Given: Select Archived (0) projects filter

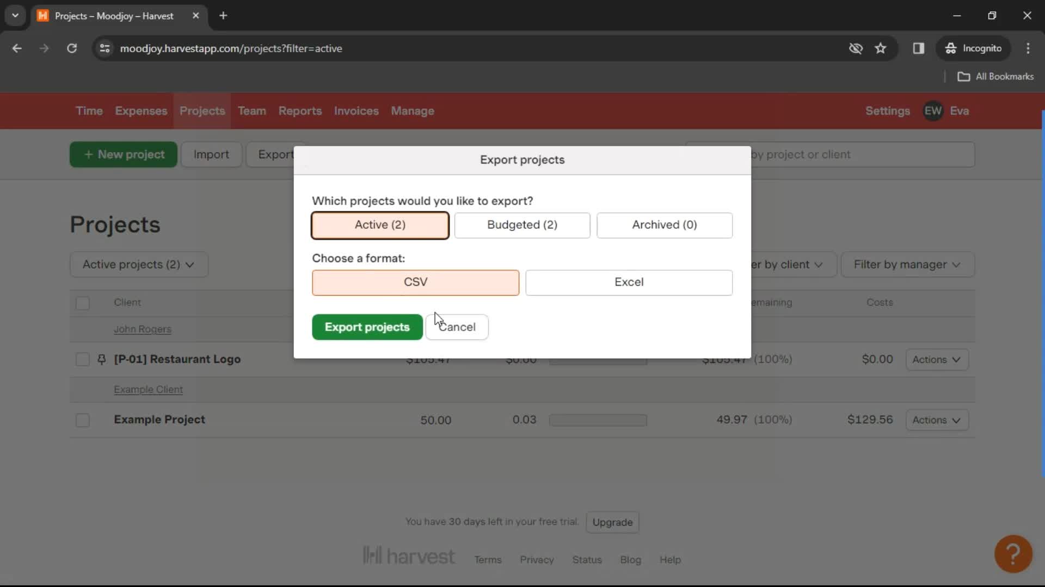Looking at the screenshot, I should 665,224.
